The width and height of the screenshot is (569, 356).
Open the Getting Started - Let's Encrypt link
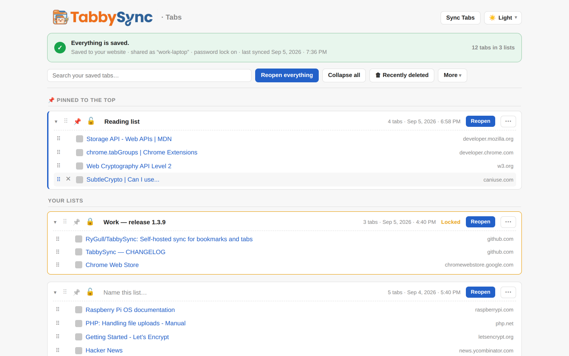(127, 337)
